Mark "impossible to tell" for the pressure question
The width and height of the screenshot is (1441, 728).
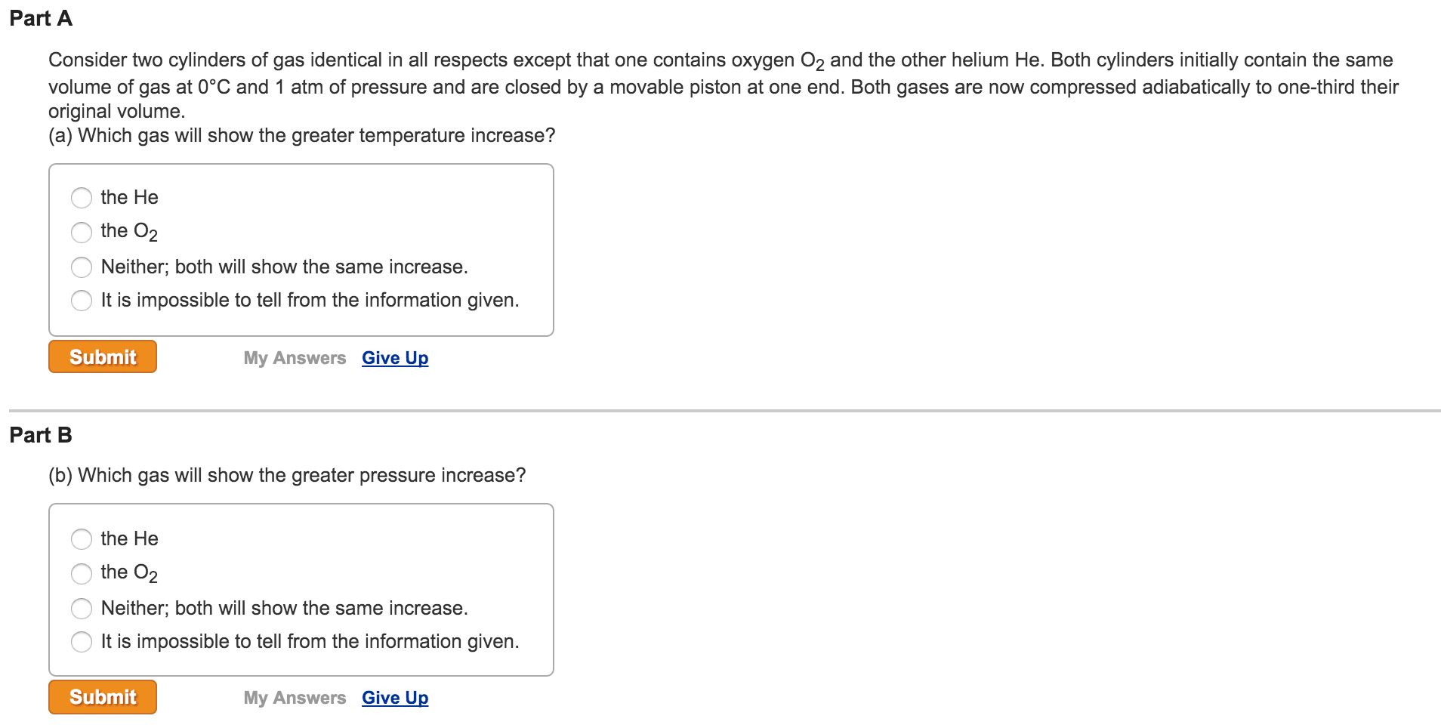[82, 642]
